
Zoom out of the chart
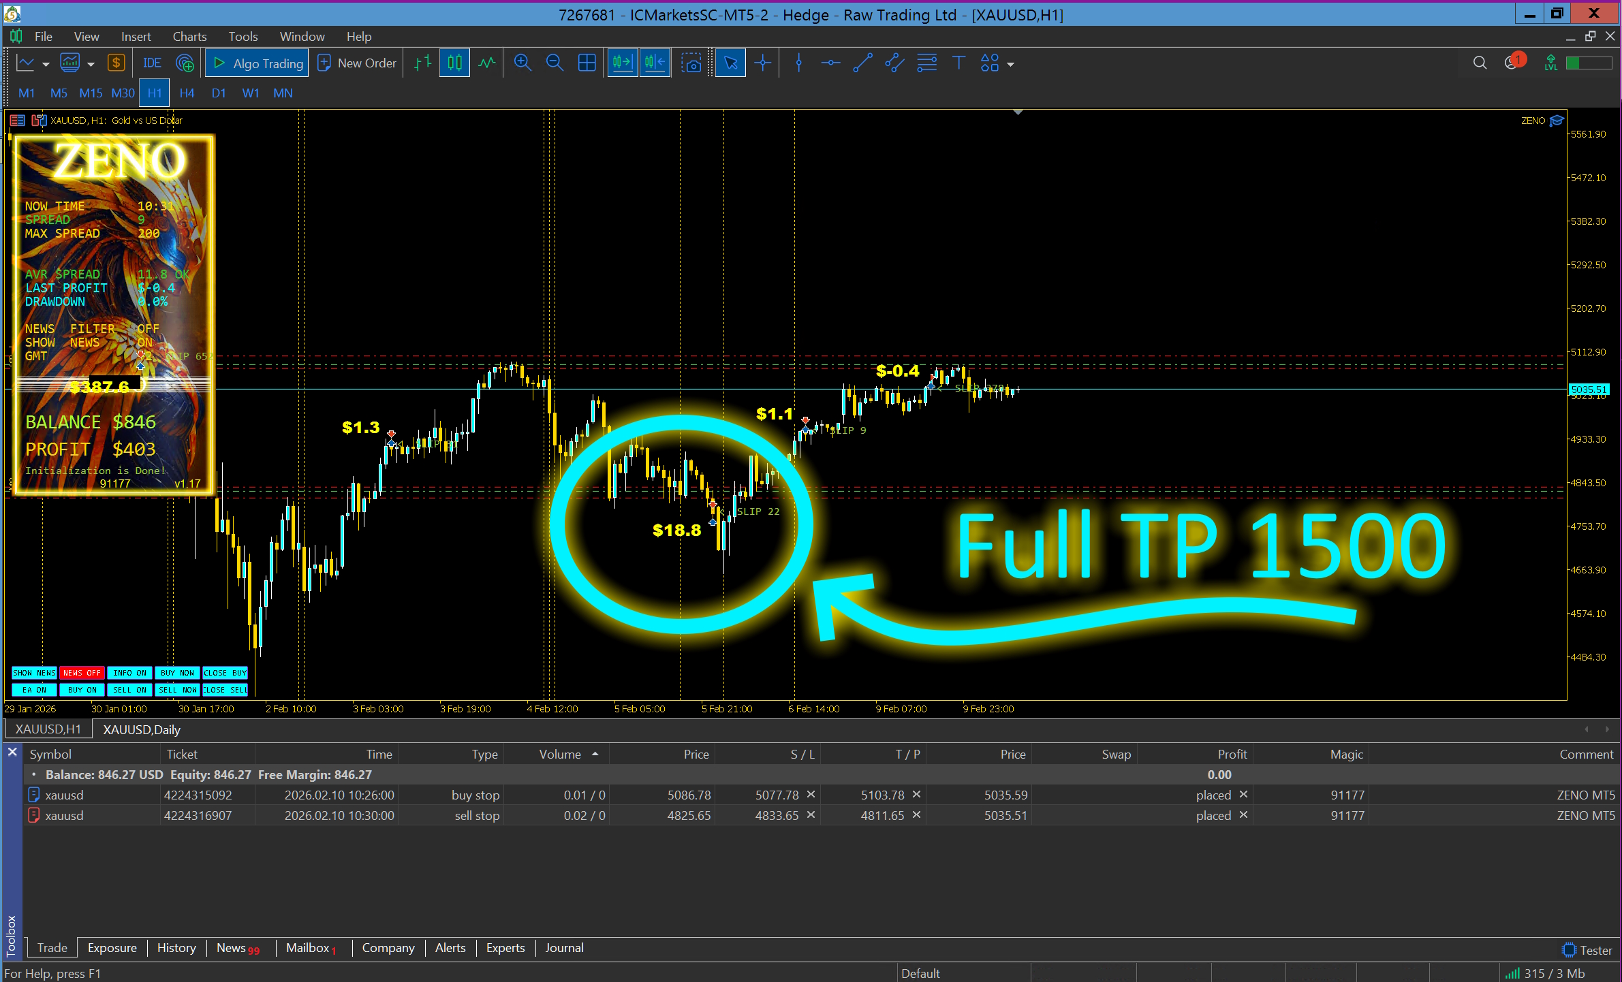coord(555,63)
